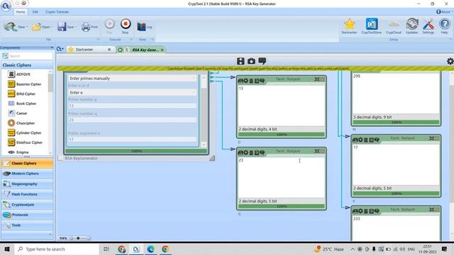The width and height of the screenshot is (454, 255).
Task: Close the RSA Key Generator tab
Action: [x=162, y=50]
